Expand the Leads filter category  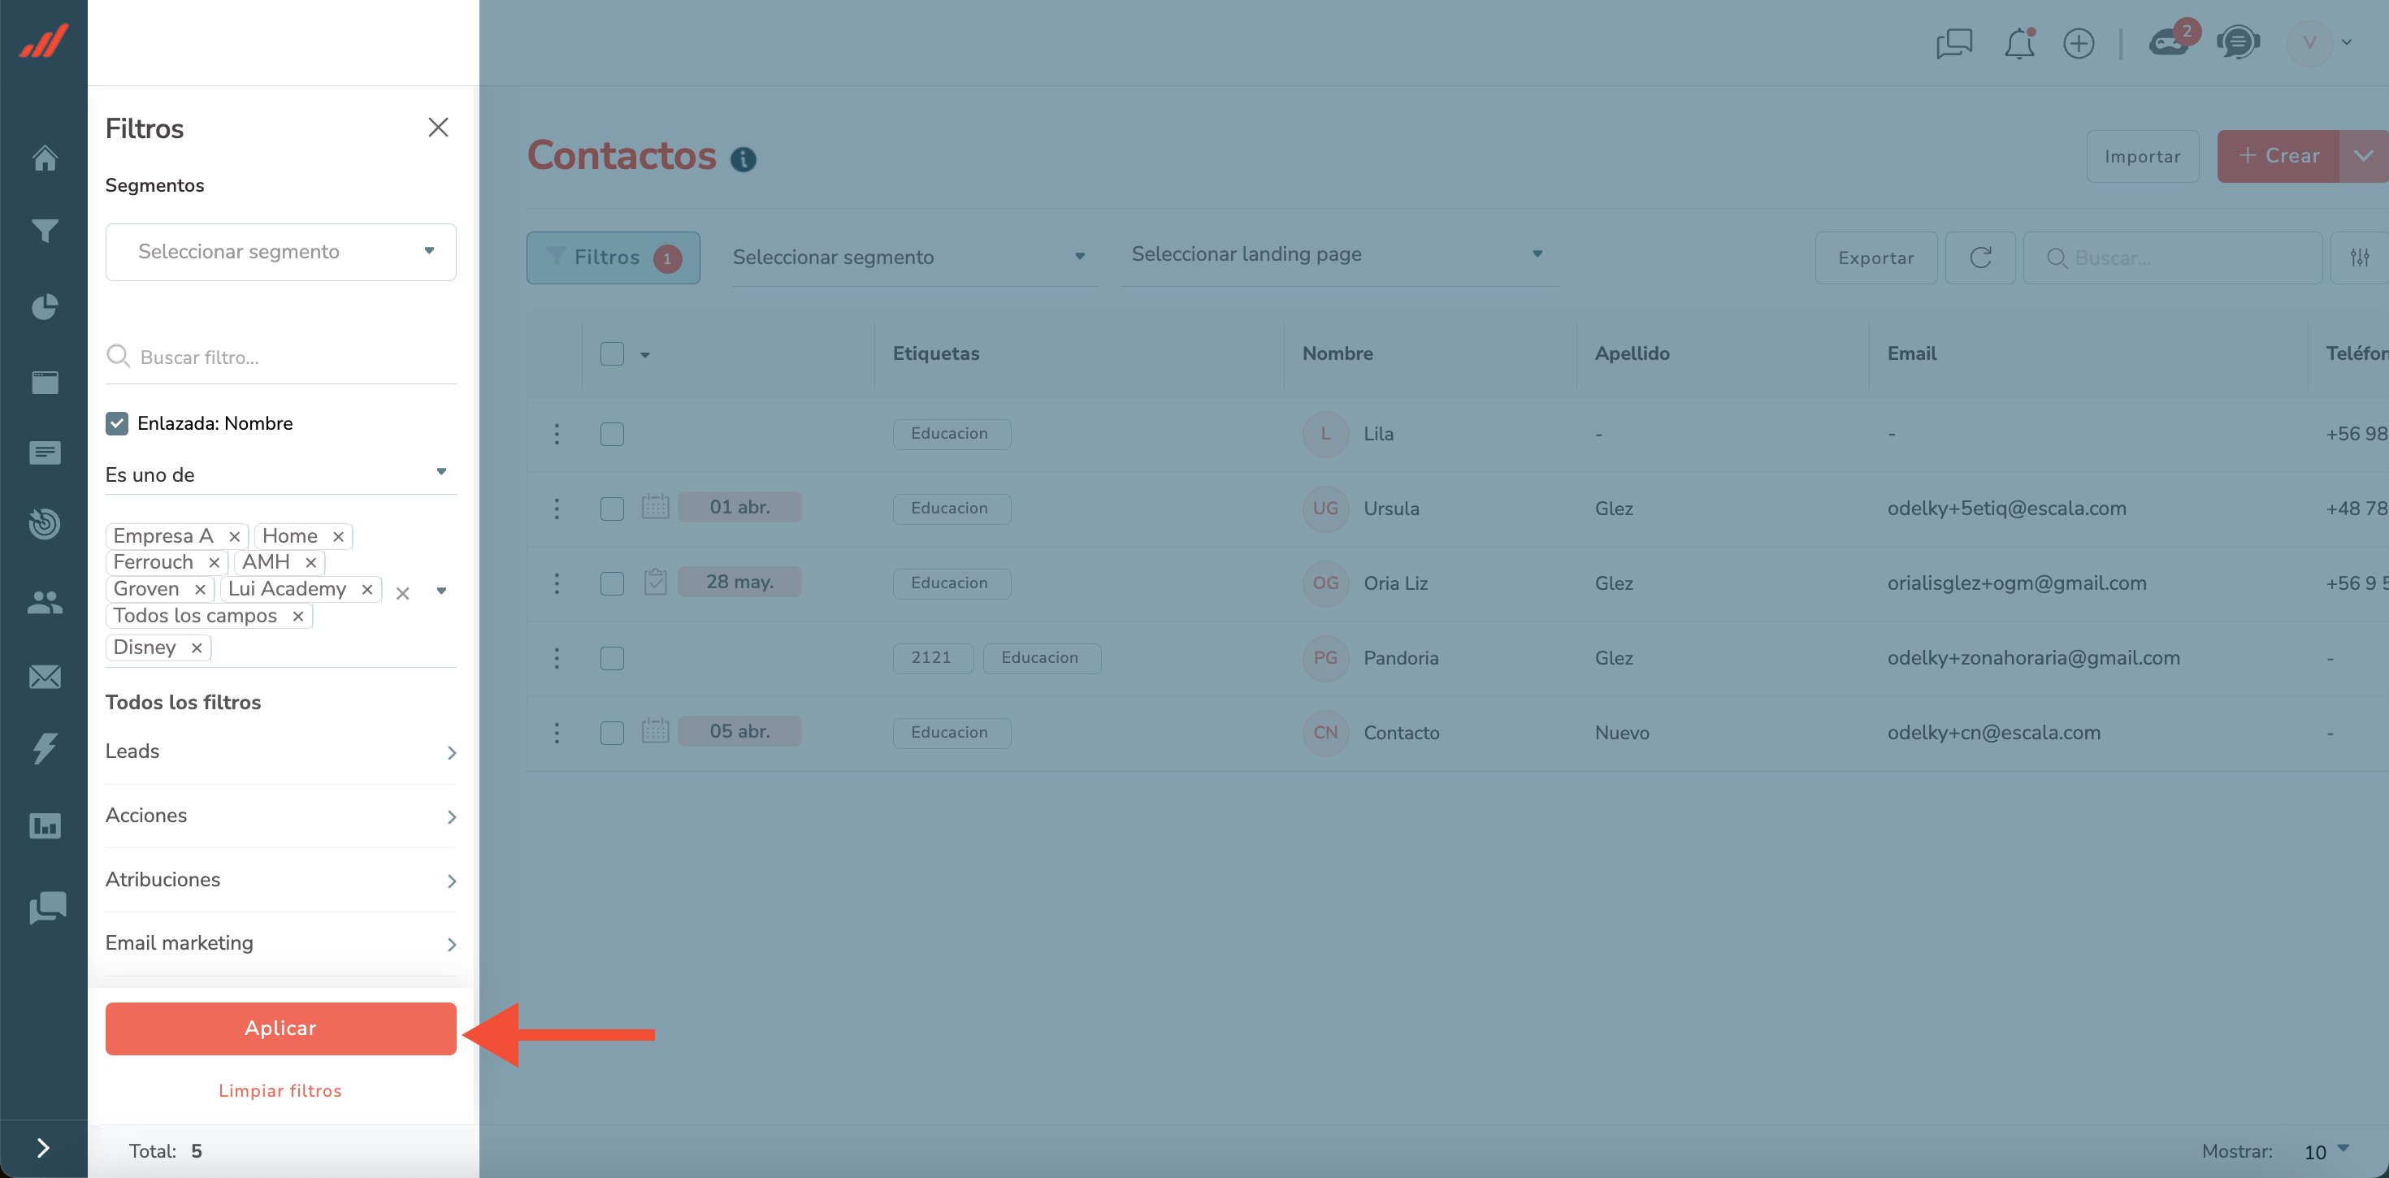(281, 751)
